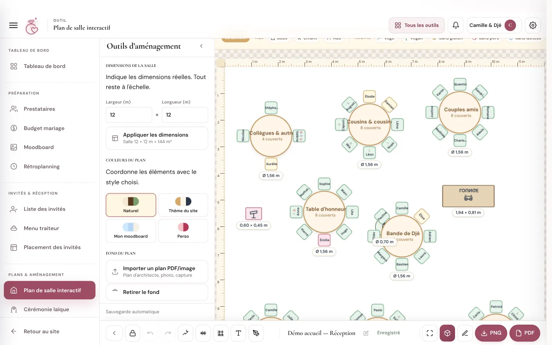The width and height of the screenshot is (552, 345).
Task: Open Menu traiteur
Action: click(x=50, y=228)
